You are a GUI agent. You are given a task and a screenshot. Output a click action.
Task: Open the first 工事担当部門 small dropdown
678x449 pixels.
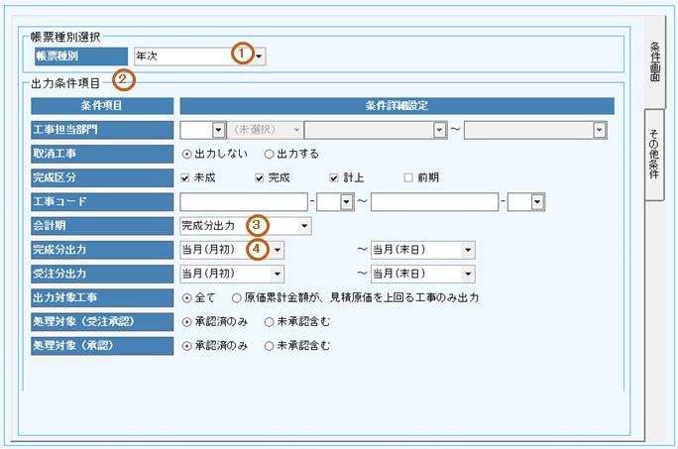218,130
